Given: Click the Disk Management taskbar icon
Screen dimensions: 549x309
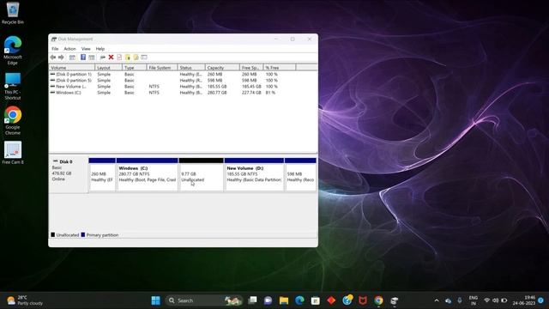Looking at the screenshot, I should pos(395,300).
